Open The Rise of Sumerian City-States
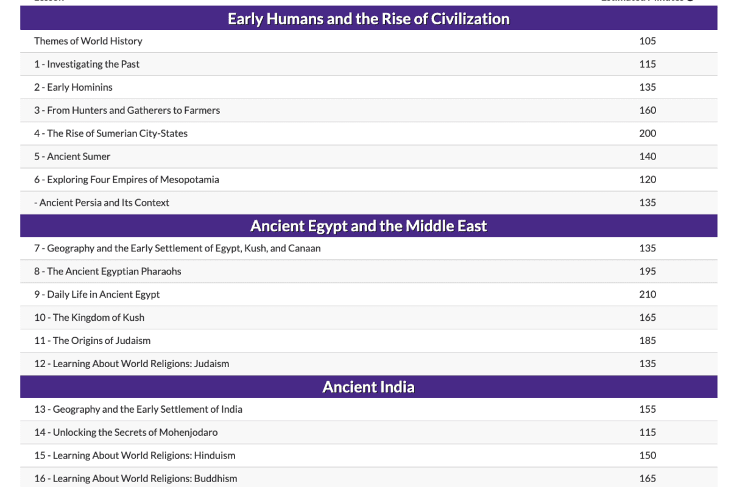This screenshot has width=731, height=487. 111,133
